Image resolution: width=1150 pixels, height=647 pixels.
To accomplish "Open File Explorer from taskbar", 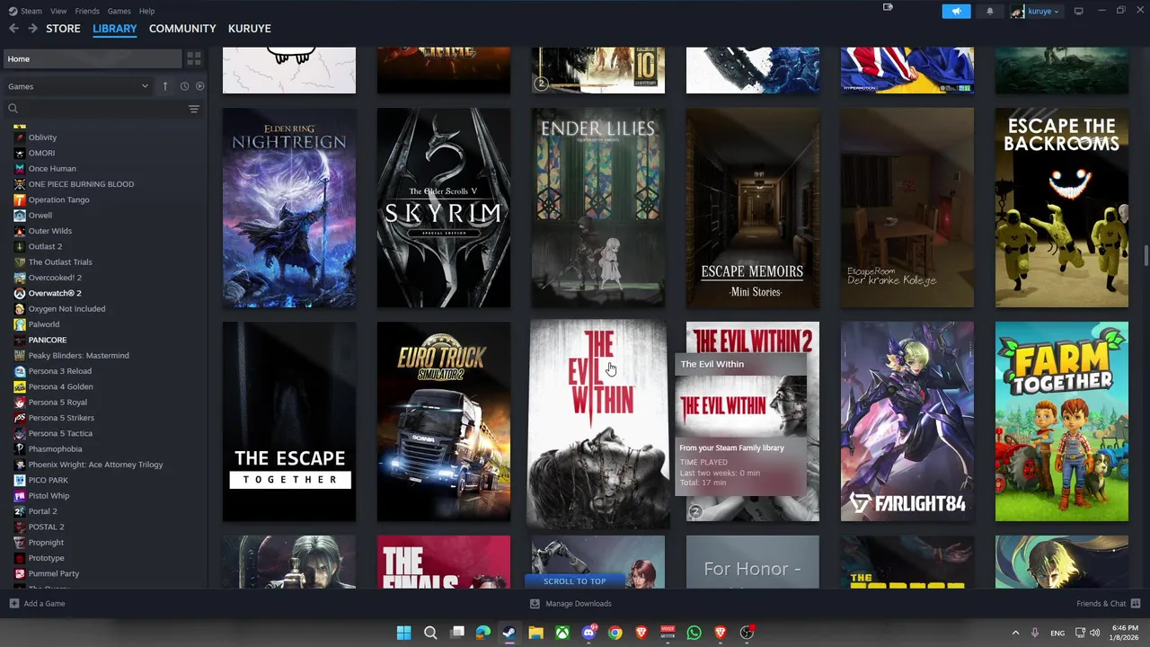I will (535, 633).
